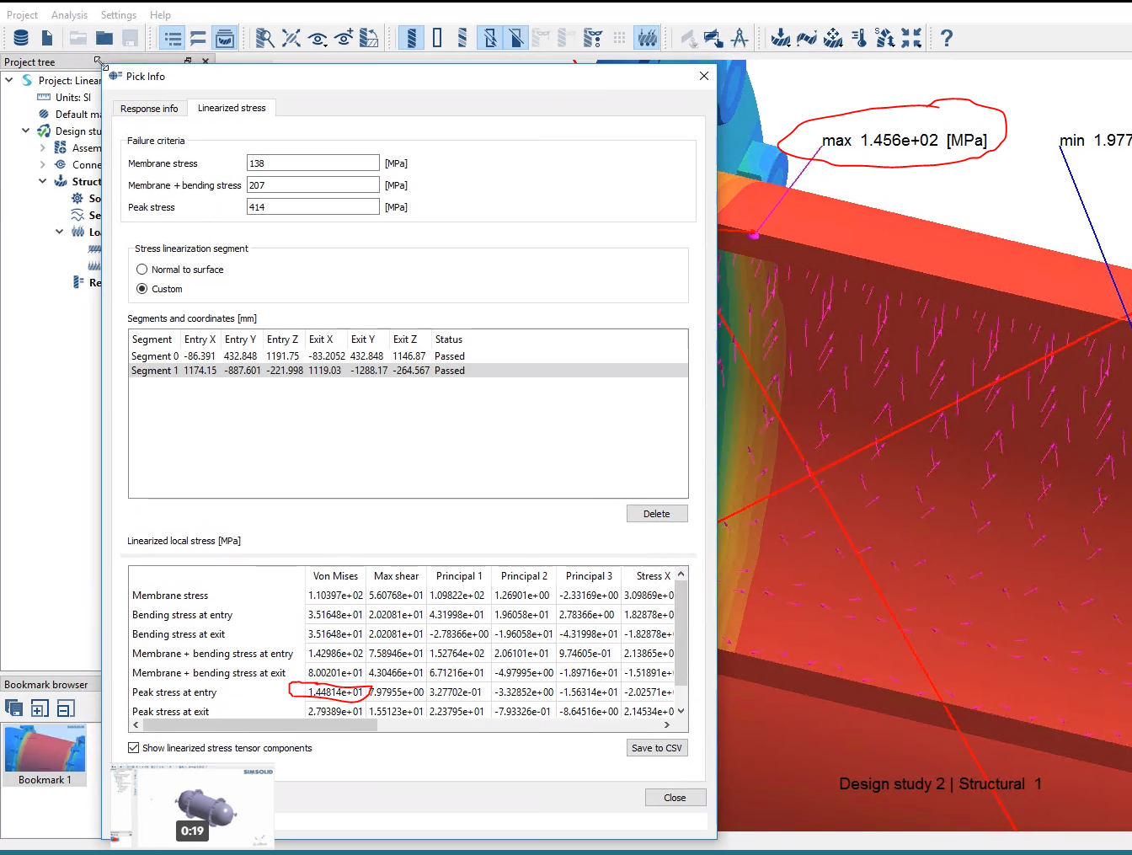The height and width of the screenshot is (855, 1132).
Task: Open the structural analysis down-arrow icon
Action: 781,38
